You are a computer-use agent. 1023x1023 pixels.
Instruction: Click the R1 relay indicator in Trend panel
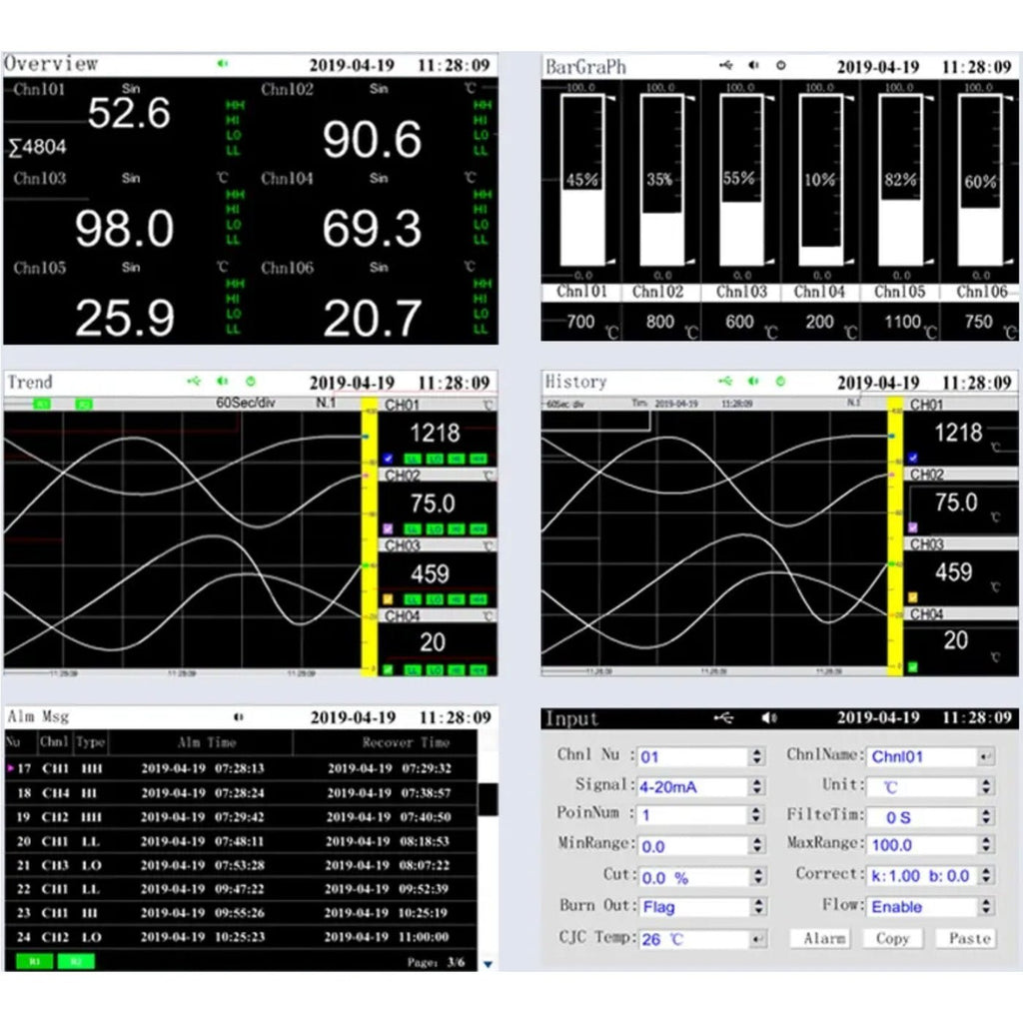pyautogui.click(x=42, y=405)
